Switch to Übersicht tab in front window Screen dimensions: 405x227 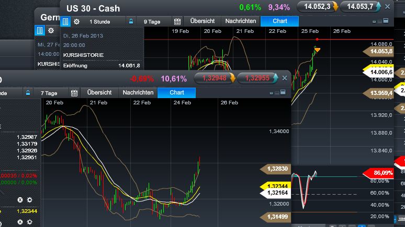[99, 92]
